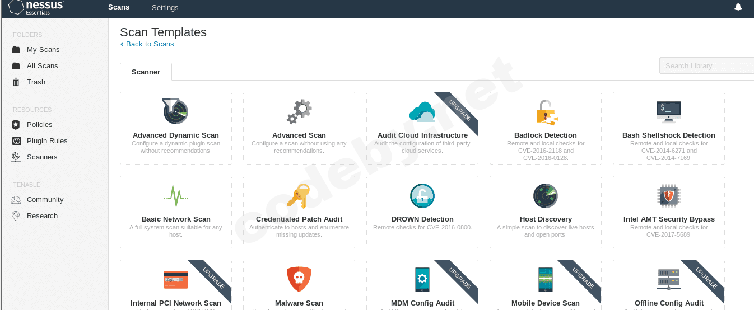Click the MDM Config Audit phone icon
754x310 pixels.
click(x=422, y=279)
